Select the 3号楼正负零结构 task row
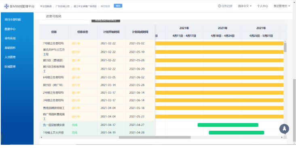This screenshot has height=148, width=296. click(97, 100)
